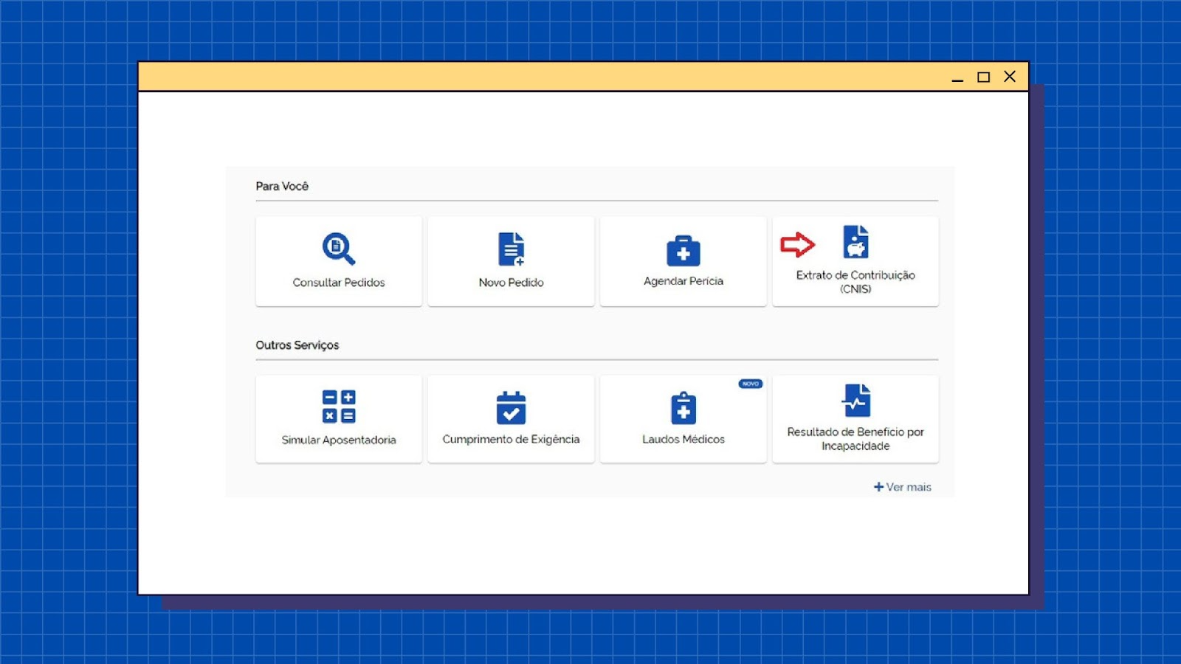
Task: Select the "Cumprimento de Exigência" label
Action: [511, 439]
